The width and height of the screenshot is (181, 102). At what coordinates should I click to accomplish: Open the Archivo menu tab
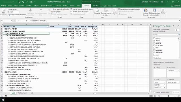coord(3,6)
